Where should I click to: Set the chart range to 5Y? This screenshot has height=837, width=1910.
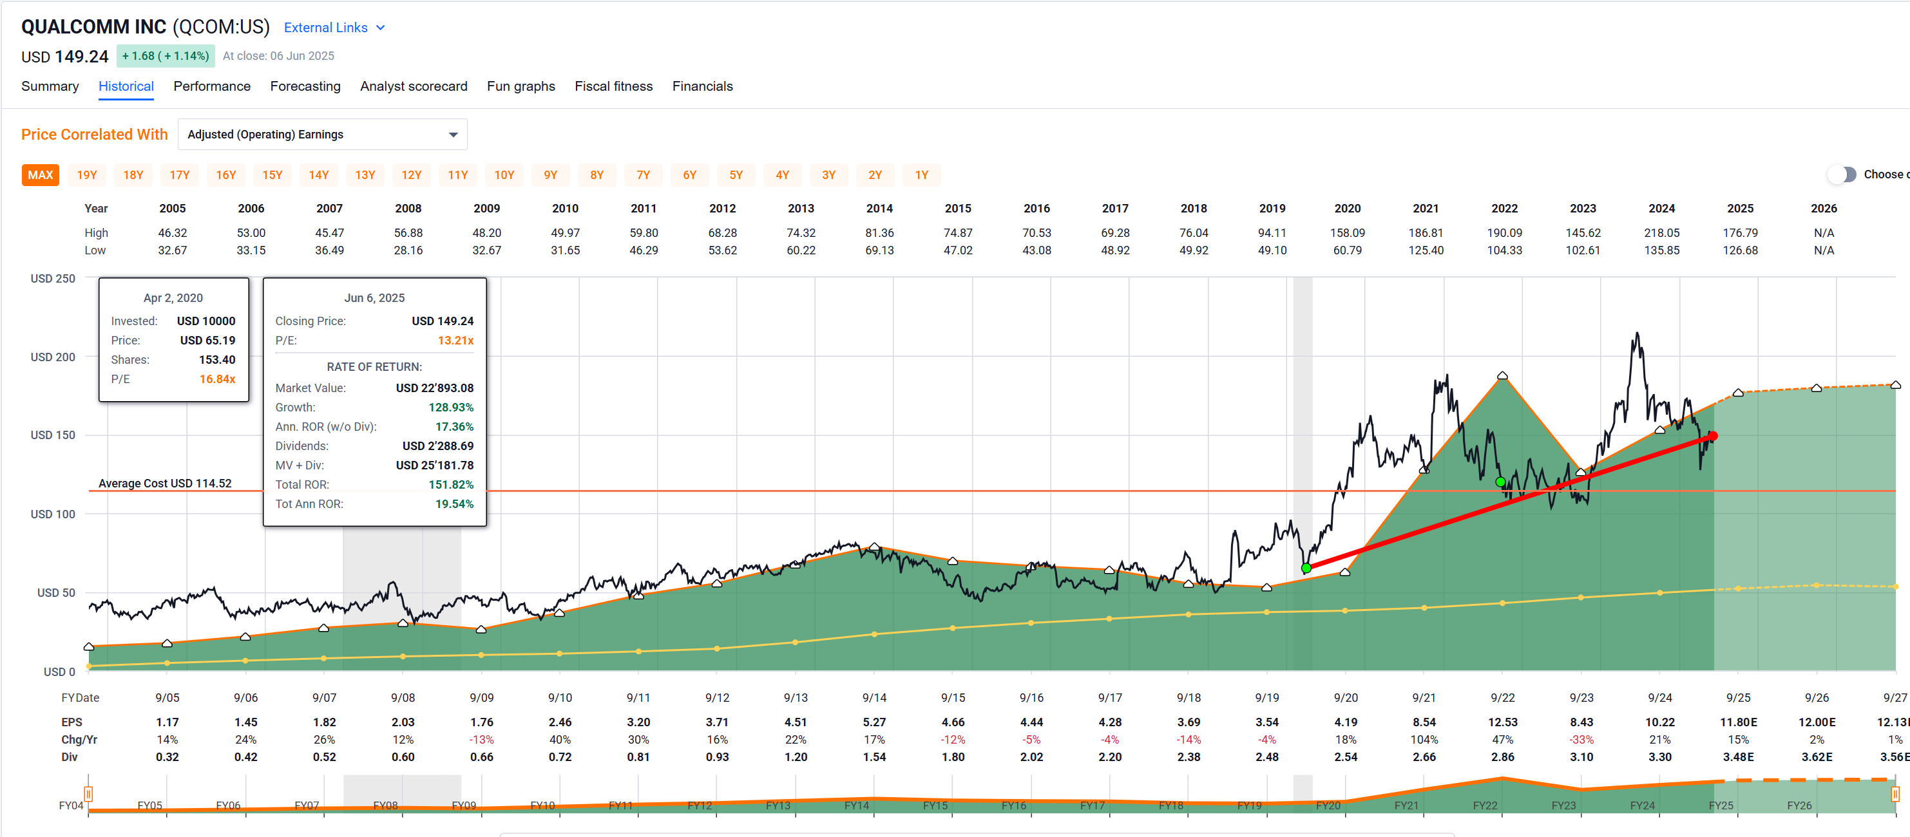click(x=736, y=175)
